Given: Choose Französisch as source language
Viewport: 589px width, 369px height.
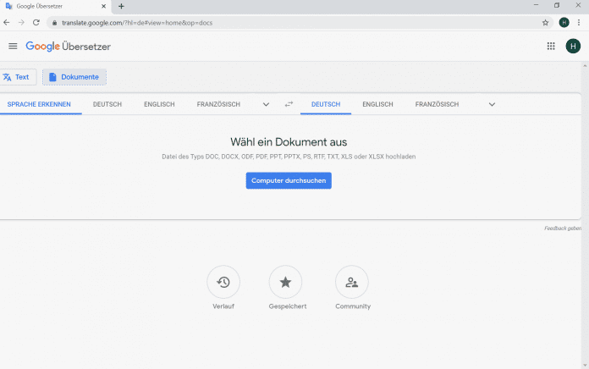Looking at the screenshot, I should click(x=218, y=104).
